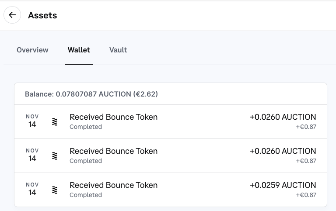Click the Balance 0.07807087 AUCTION header
The image size is (336, 211).
91,94
